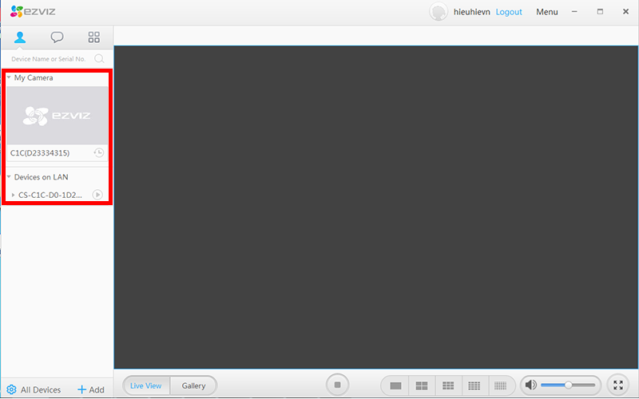Enter full screen mode
Screen dimensions: 639x399
[617, 385]
